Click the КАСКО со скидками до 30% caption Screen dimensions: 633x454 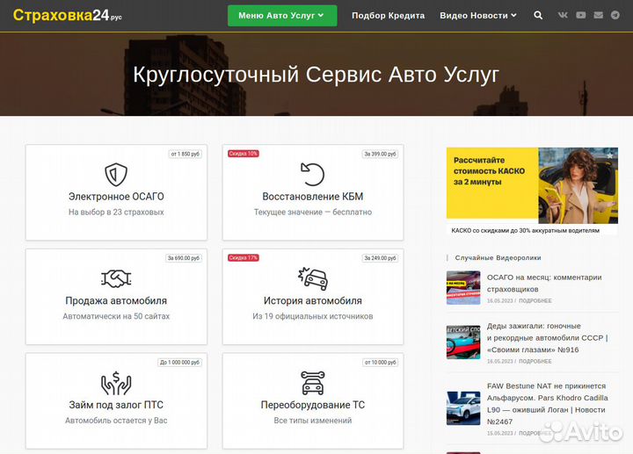525,231
